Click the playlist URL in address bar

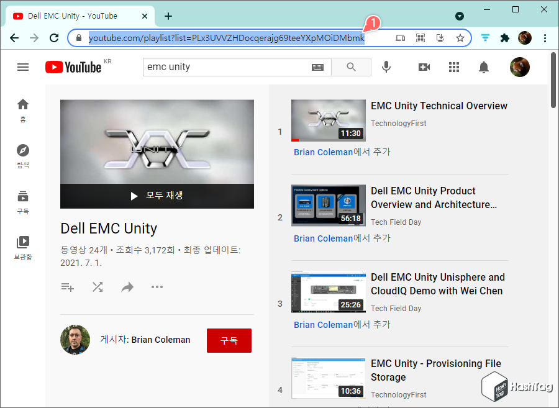pos(226,38)
